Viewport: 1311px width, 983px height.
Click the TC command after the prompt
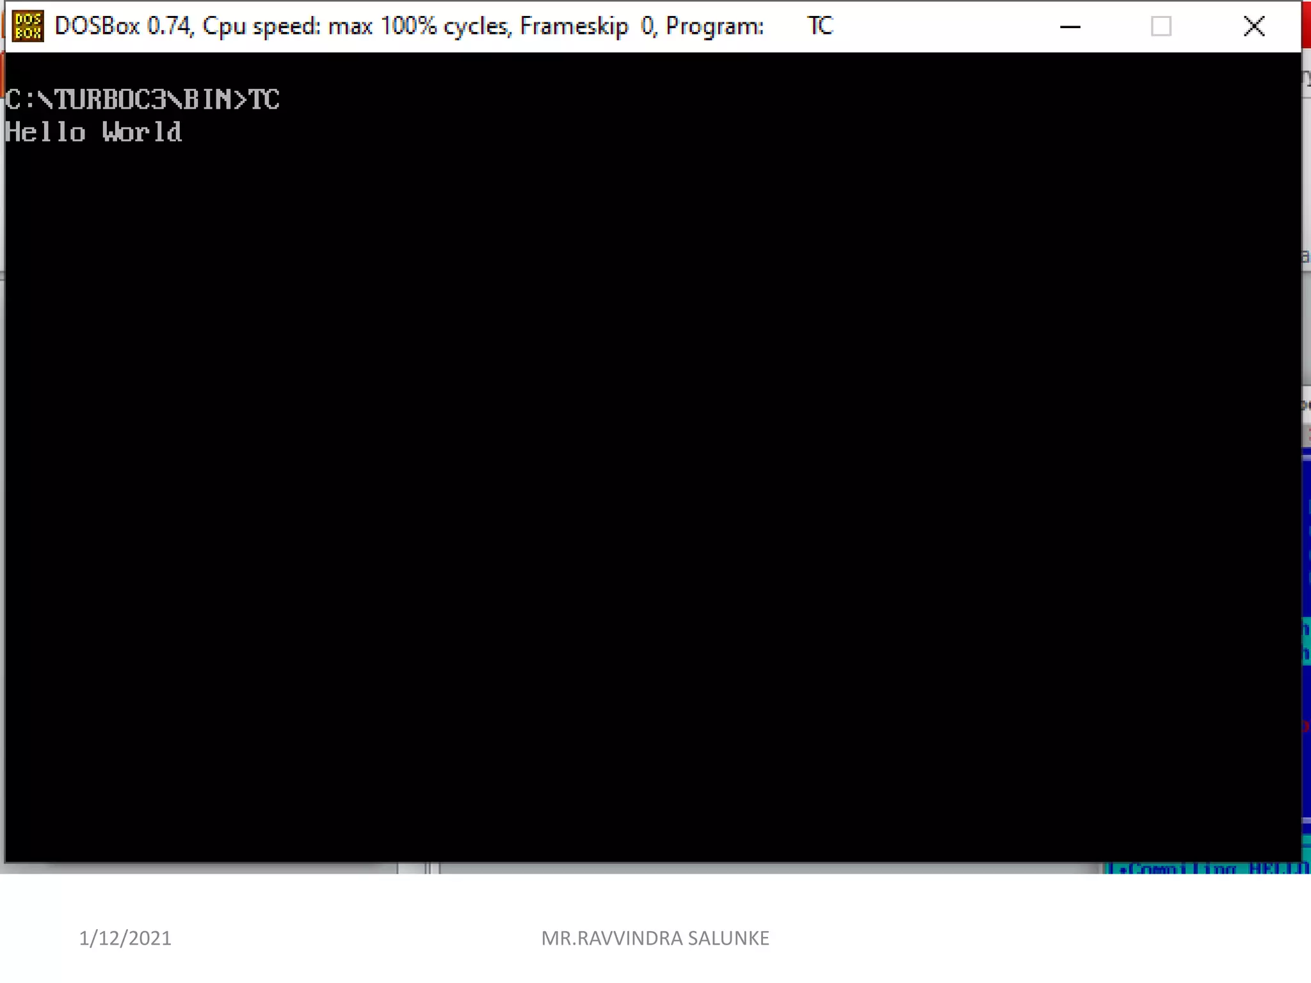264,100
